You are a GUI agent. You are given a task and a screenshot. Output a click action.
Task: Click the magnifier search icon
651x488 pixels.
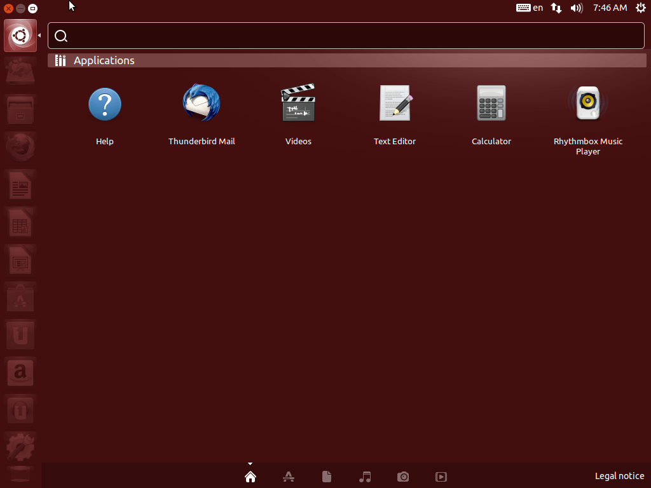61,36
